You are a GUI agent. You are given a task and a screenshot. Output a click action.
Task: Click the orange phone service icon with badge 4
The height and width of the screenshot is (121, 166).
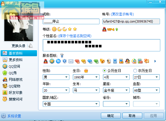(x=121, y=61)
